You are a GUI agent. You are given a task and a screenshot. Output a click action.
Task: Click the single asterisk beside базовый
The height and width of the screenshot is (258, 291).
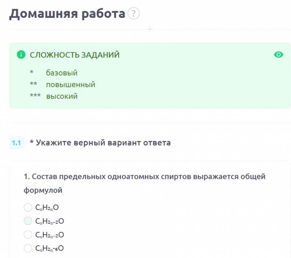coord(32,72)
